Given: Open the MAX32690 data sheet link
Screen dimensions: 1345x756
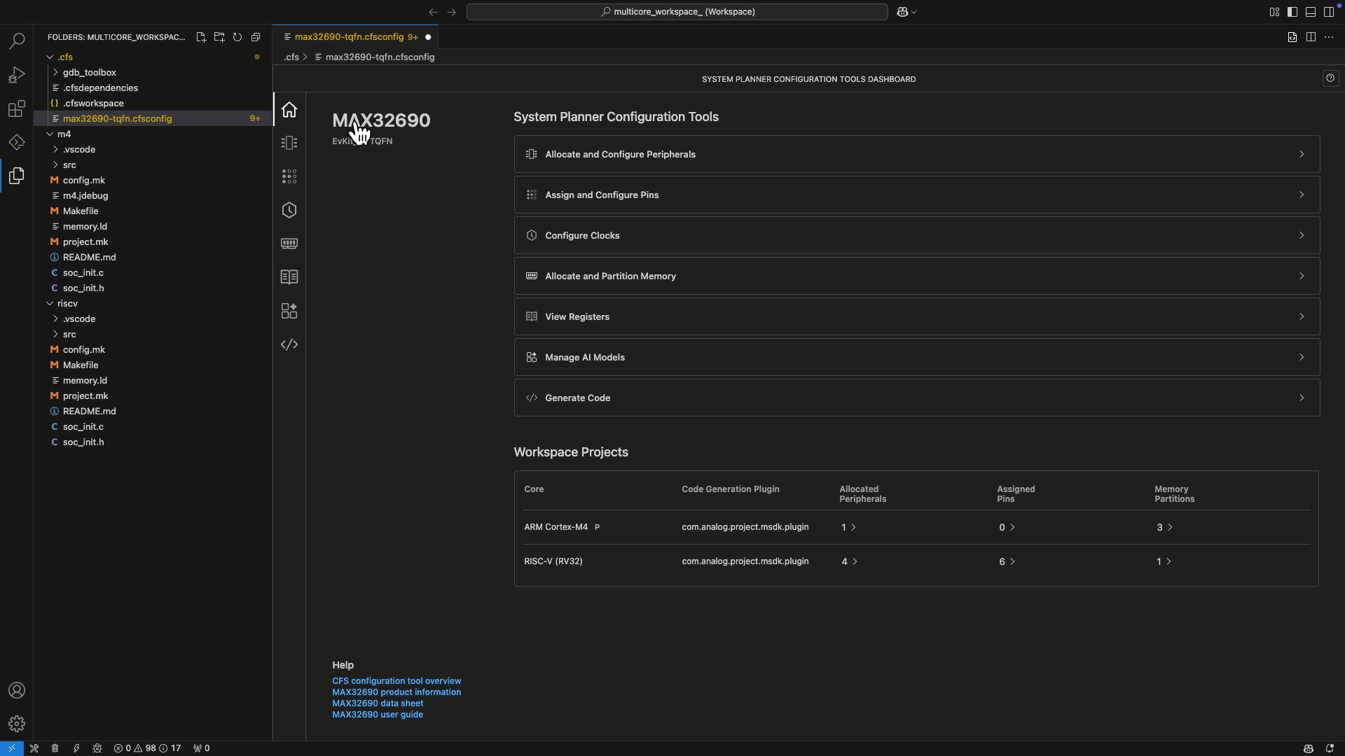Looking at the screenshot, I should tap(378, 703).
